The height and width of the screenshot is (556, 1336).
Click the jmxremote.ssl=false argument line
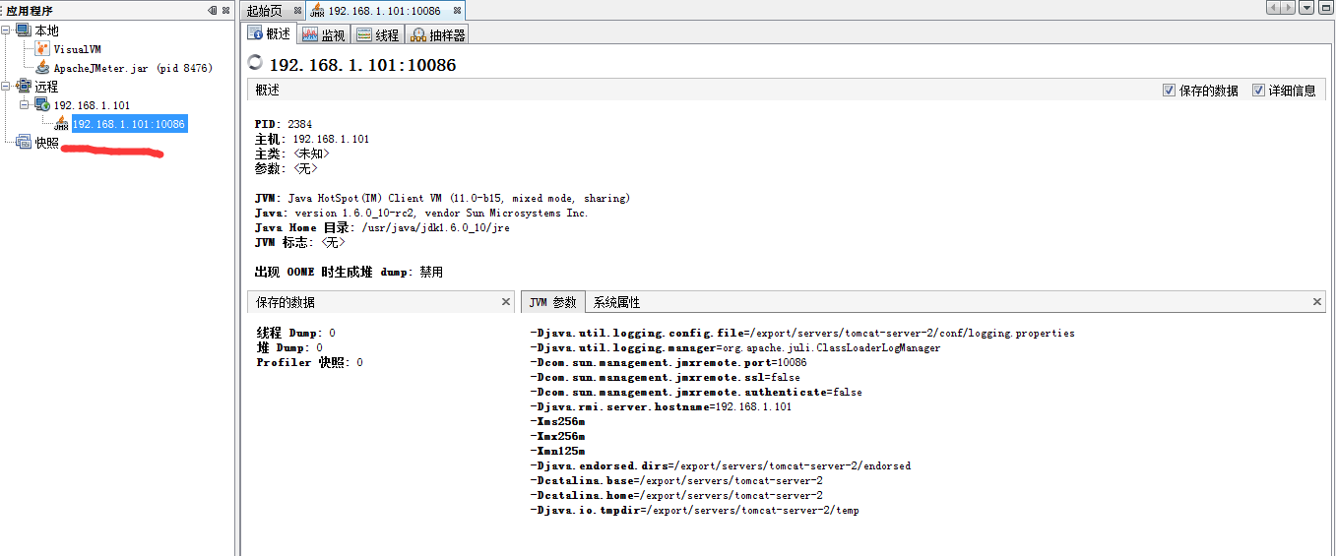pyautogui.click(x=665, y=377)
